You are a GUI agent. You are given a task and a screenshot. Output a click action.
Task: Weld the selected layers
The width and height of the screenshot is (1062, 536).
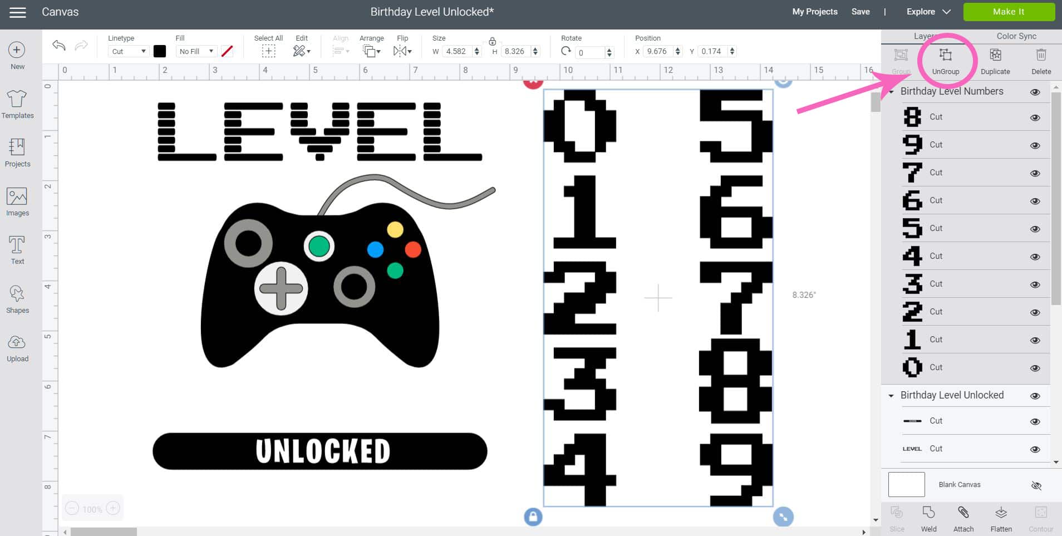(928, 519)
